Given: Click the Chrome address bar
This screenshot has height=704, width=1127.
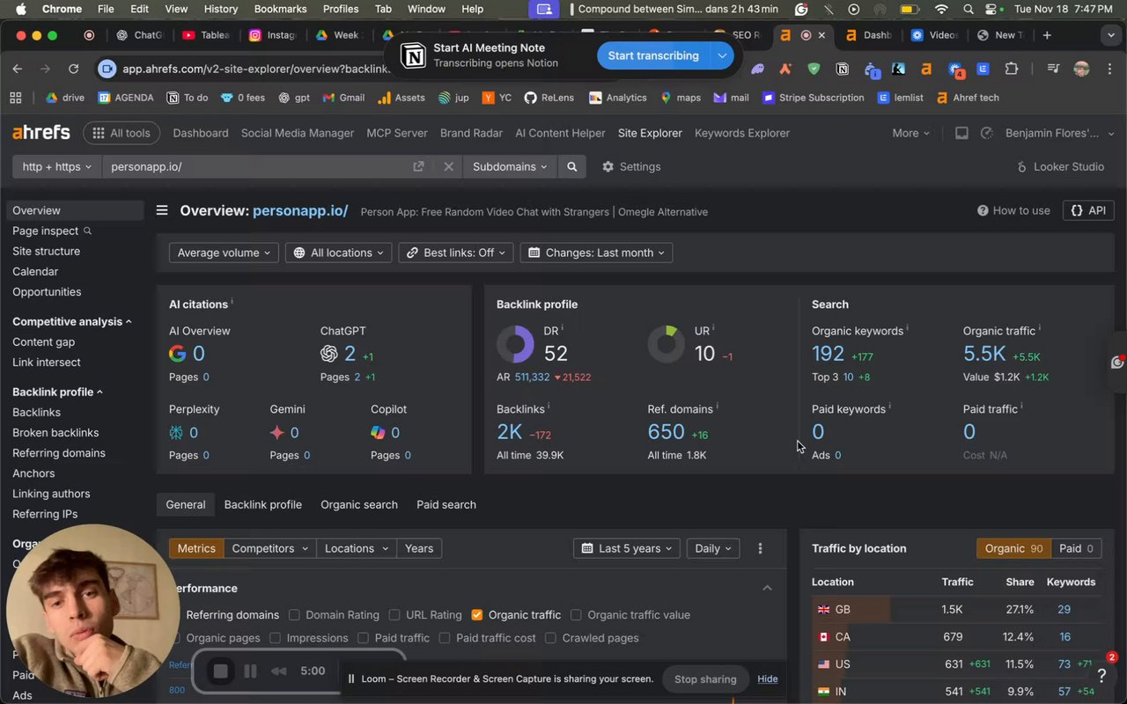Looking at the screenshot, I should (x=255, y=69).
